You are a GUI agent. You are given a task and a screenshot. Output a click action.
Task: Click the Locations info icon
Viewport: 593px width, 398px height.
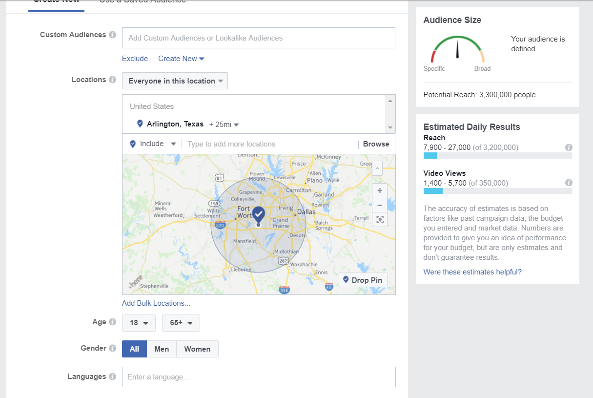(113, 80)
